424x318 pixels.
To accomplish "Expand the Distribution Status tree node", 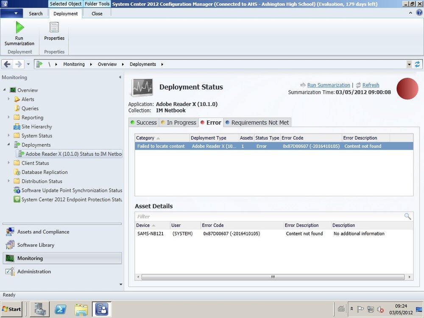I will 8,181.
